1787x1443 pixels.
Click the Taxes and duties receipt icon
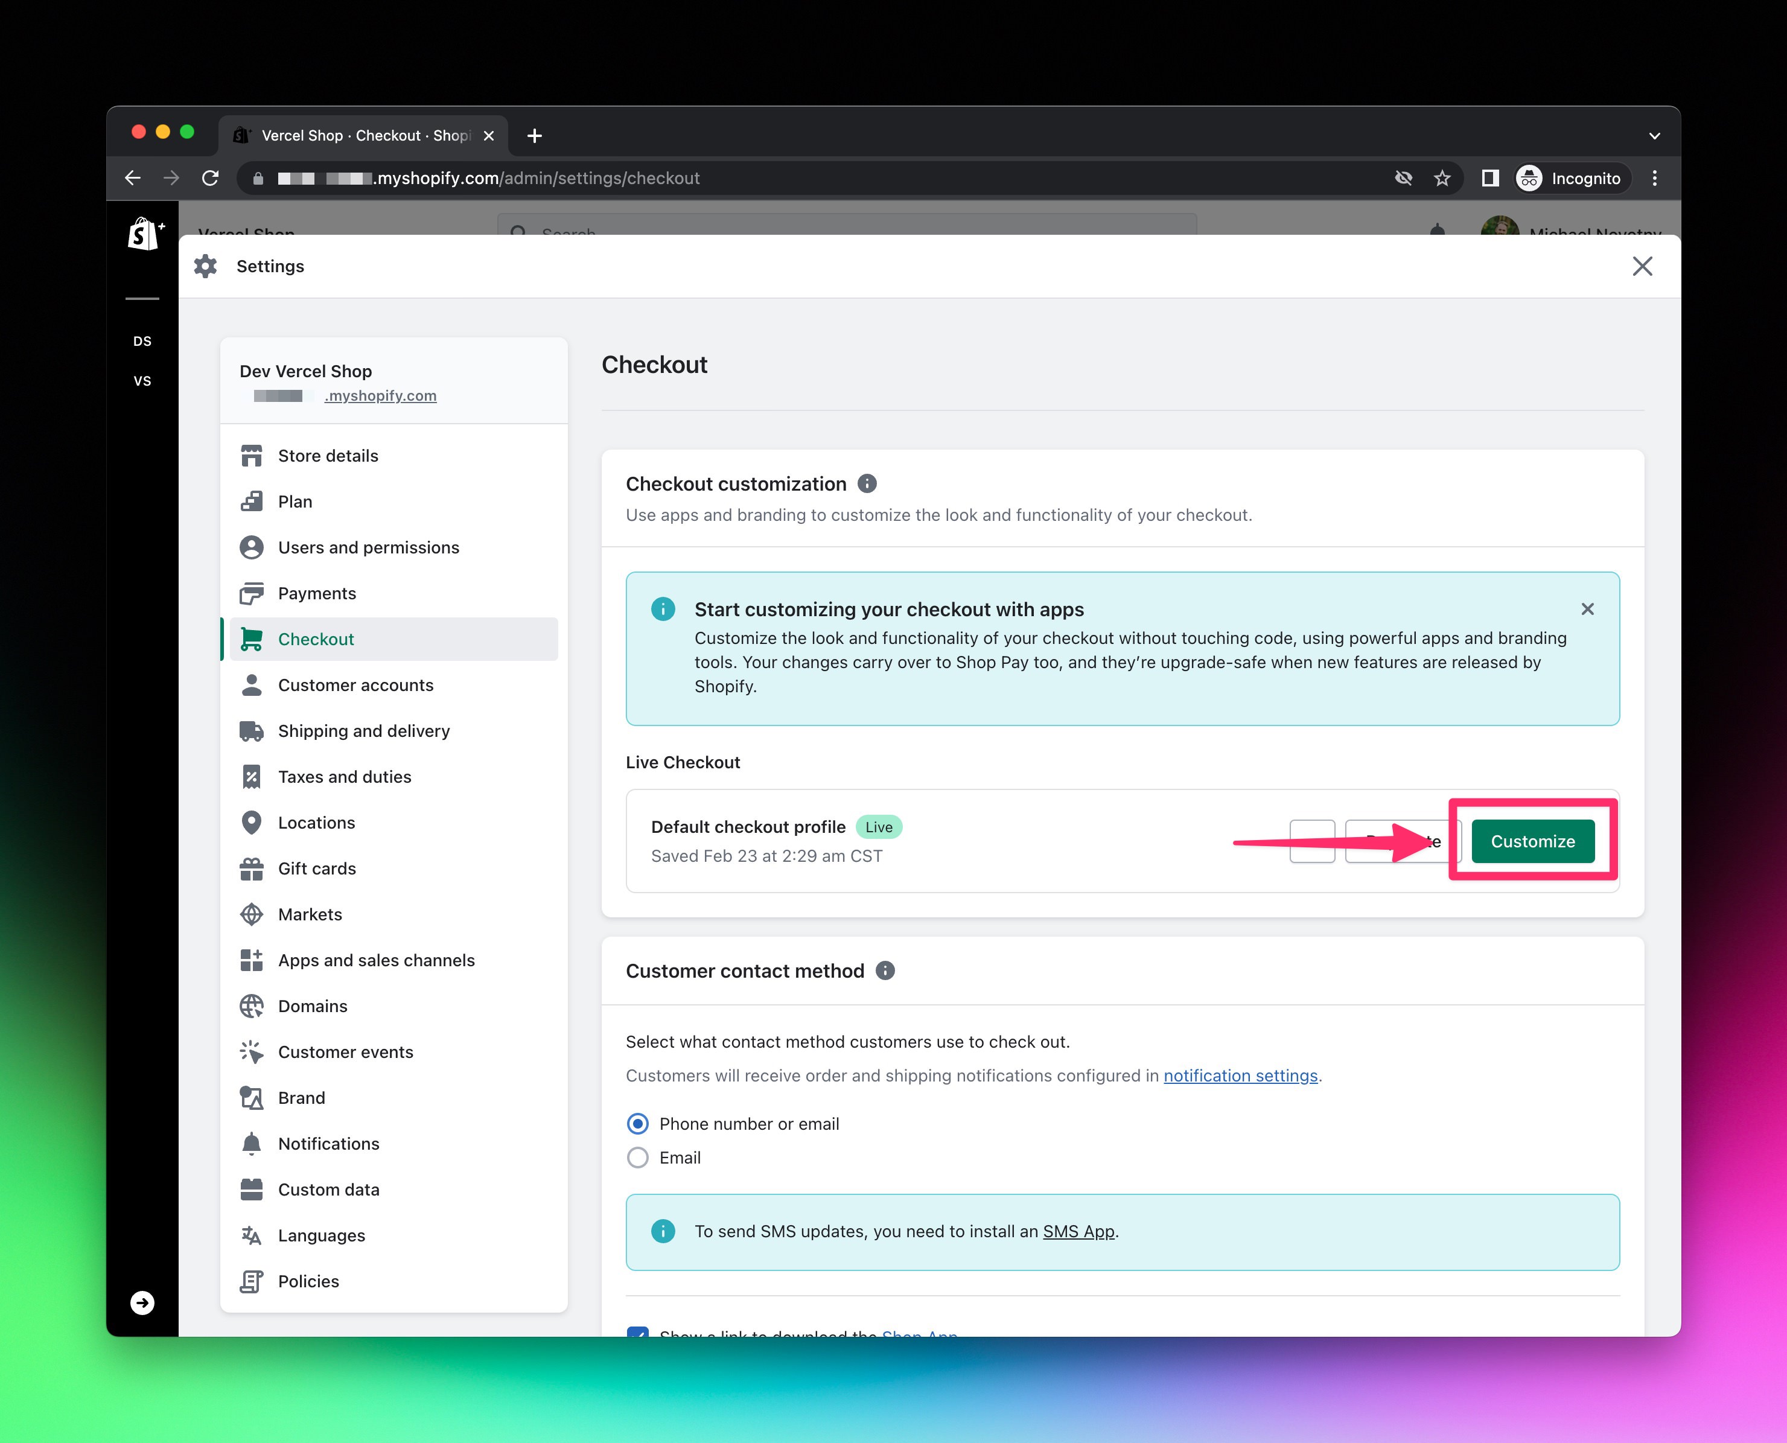251,776
